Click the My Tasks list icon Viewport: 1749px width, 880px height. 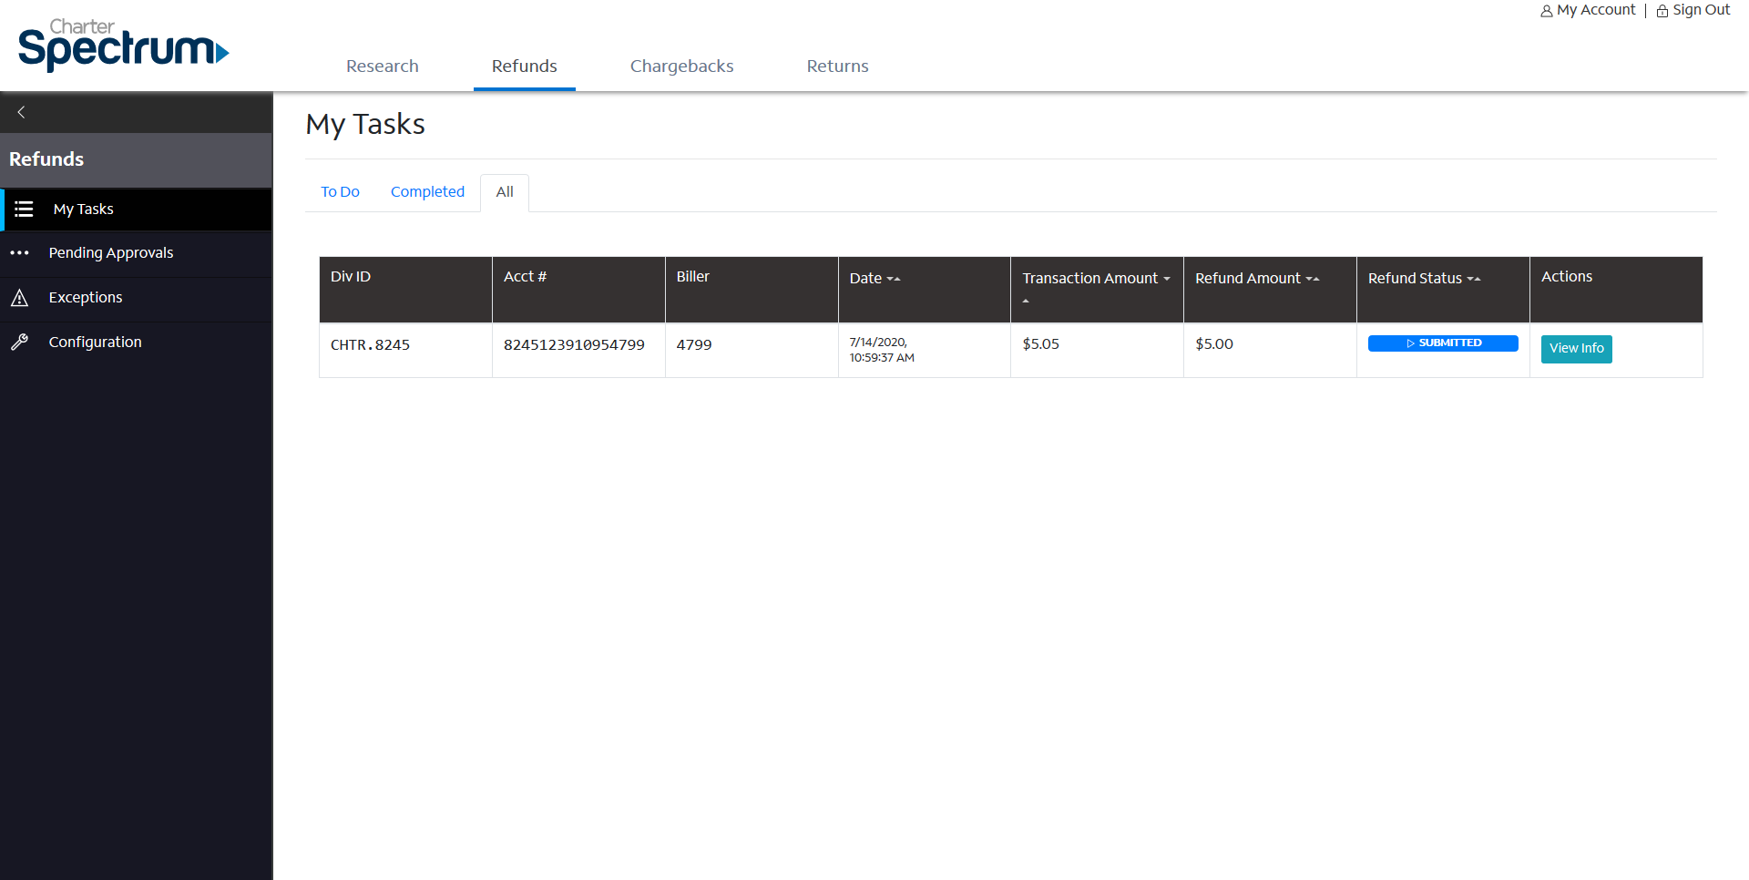[x=24, y=210]
